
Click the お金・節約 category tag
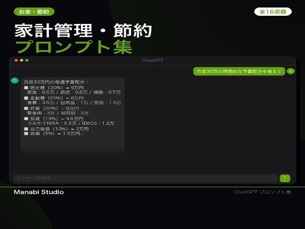(x=34, y=12)
